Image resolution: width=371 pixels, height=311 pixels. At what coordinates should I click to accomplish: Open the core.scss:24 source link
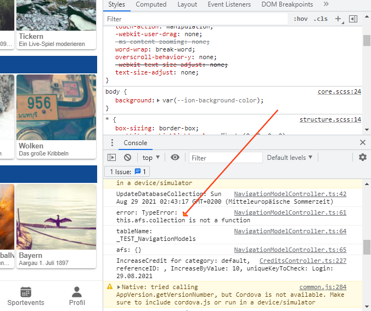click(339, 91)
